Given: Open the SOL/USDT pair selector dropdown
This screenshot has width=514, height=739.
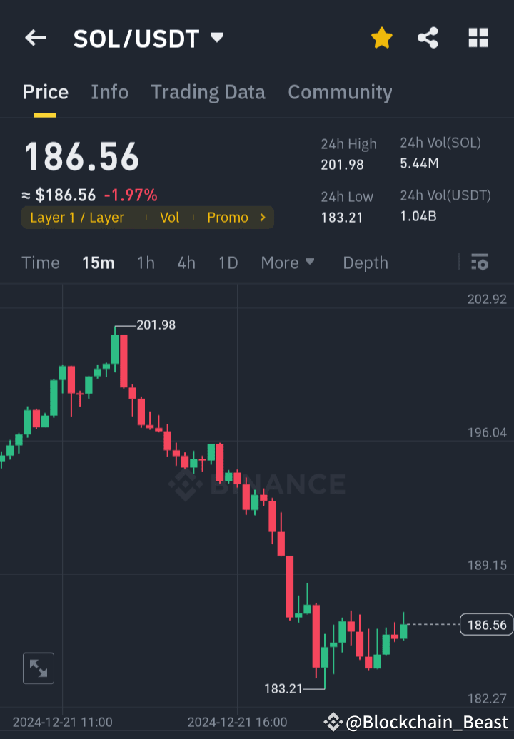Looking at the screenshot, I should (x=216, y=39).
